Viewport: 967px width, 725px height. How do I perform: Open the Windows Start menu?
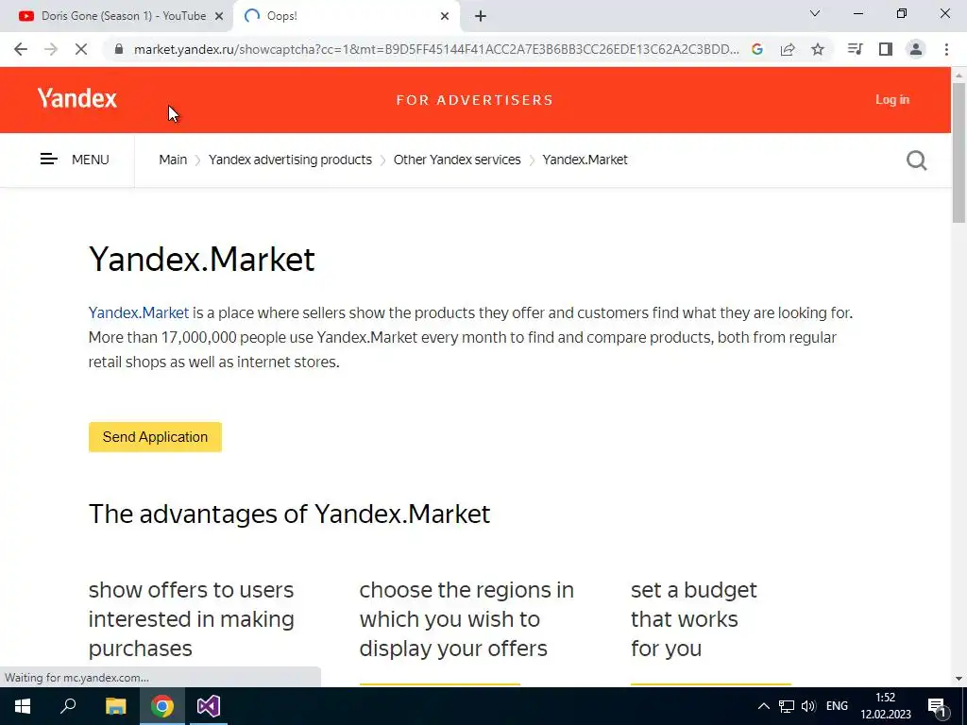pos(23,706)
